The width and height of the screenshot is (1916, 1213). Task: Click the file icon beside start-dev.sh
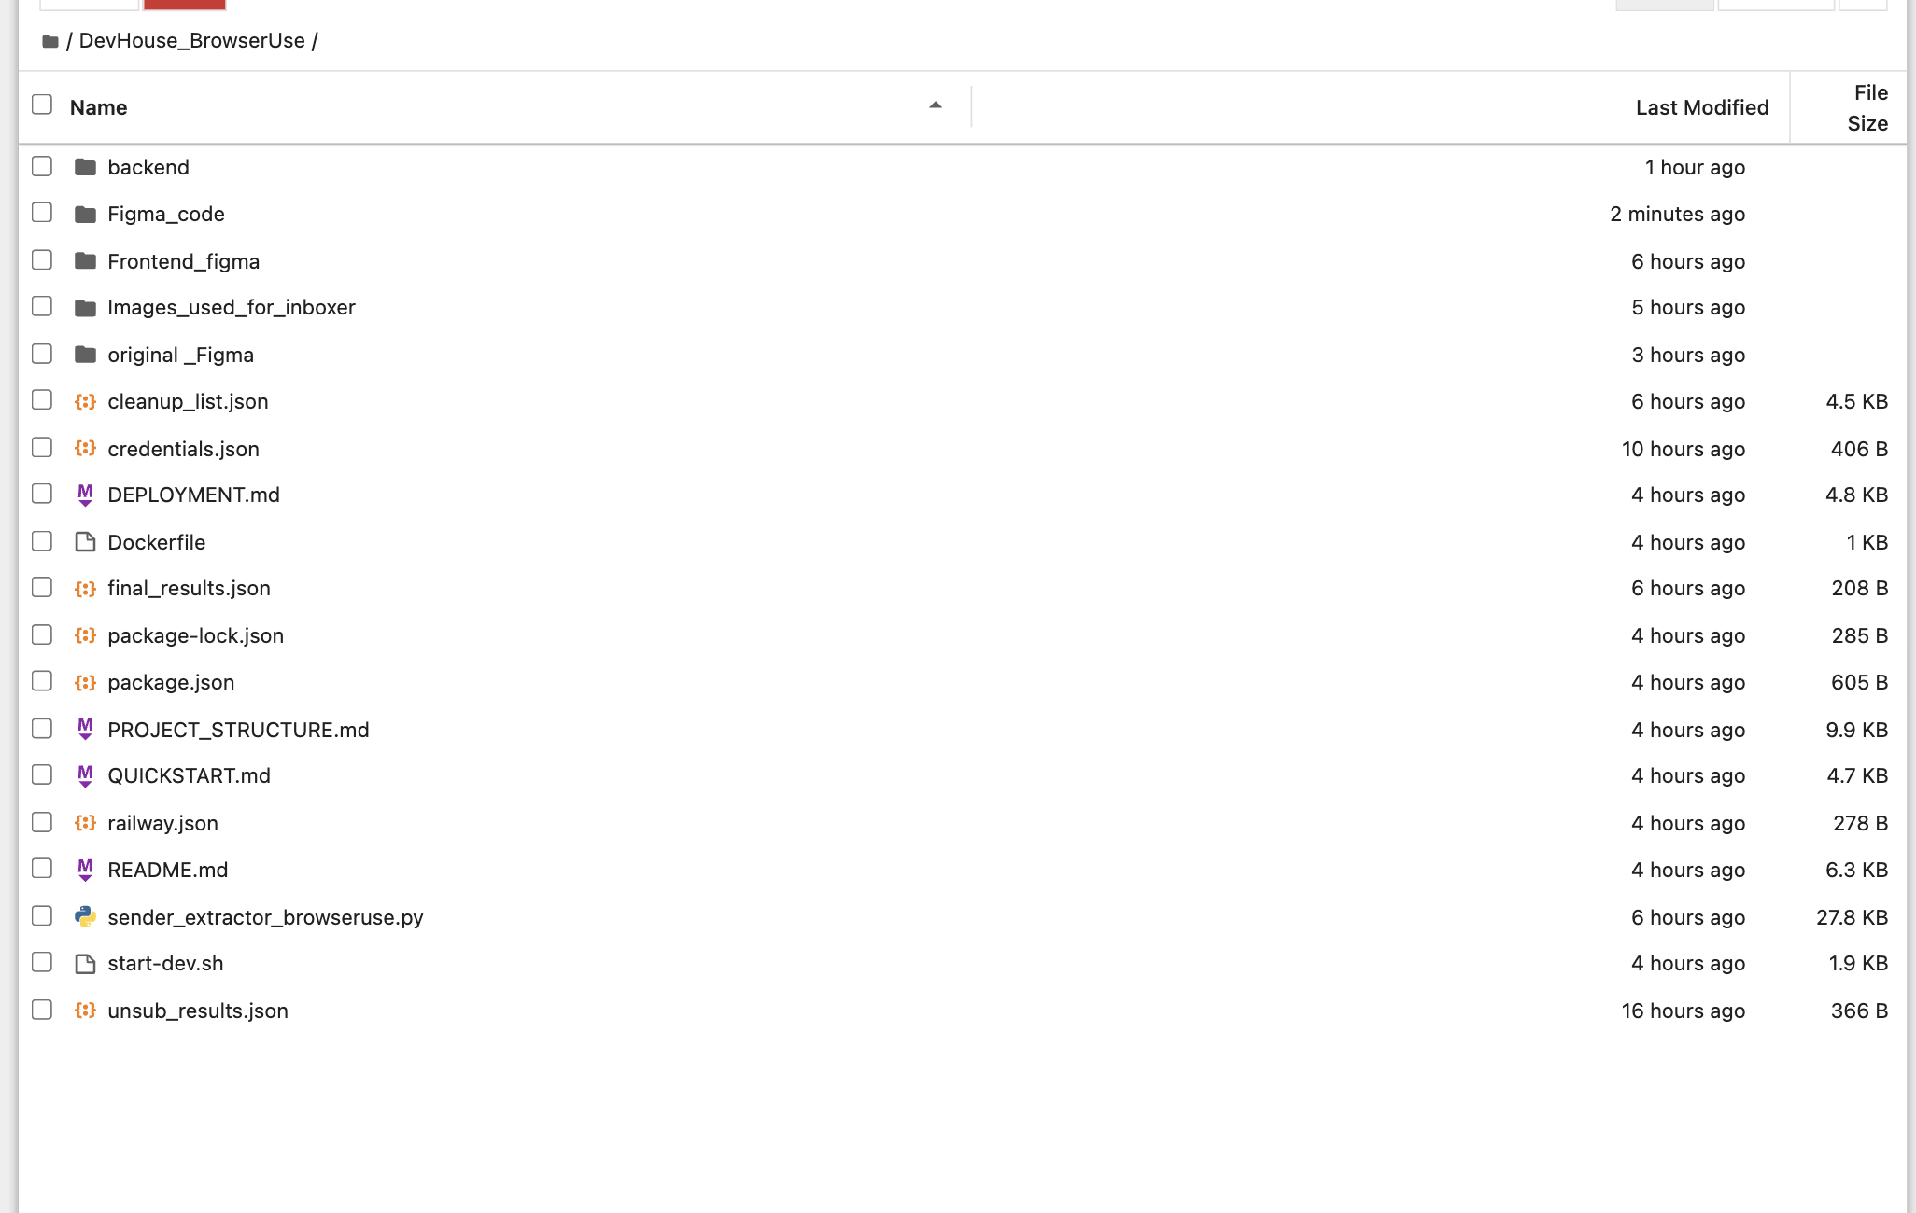point(85,963)
